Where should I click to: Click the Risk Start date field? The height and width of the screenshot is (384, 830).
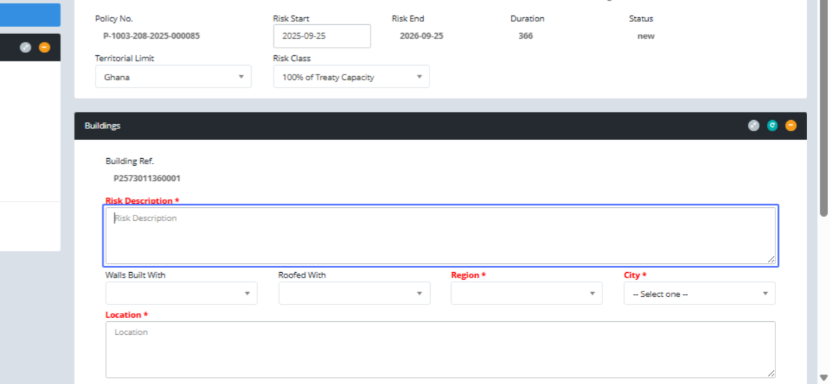coord(322,37)
